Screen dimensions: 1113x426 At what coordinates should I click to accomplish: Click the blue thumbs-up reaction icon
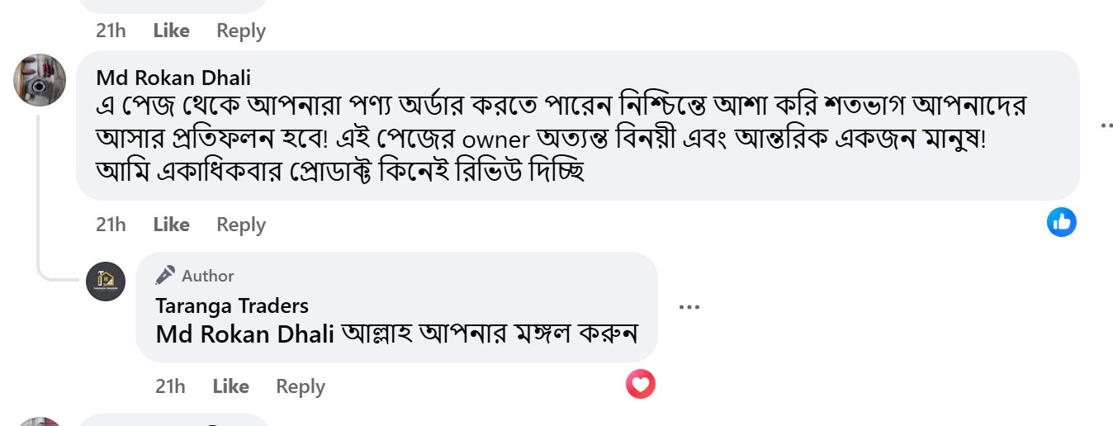[x=1062, y=221]
